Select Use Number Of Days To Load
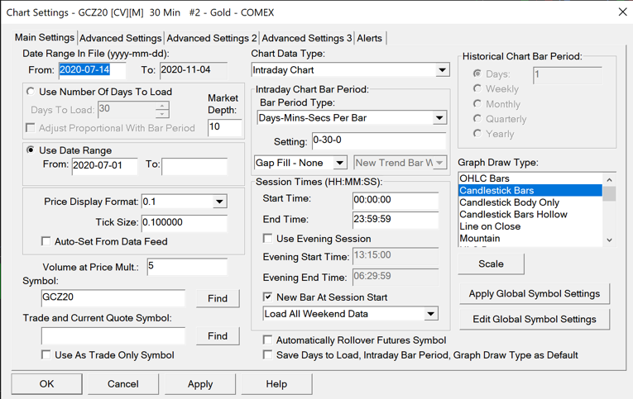This screenshot has height=399, width=633. tap(31, 92)
